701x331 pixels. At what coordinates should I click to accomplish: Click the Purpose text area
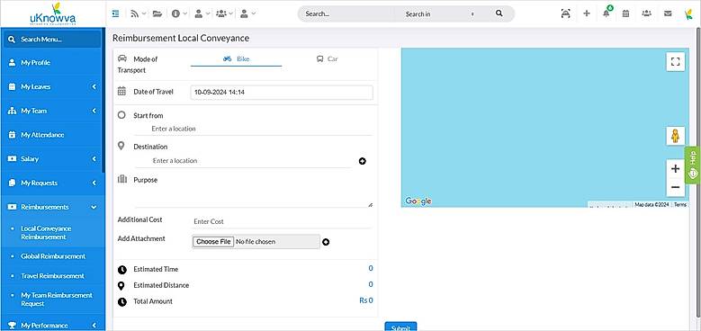(x=254, y=197)
